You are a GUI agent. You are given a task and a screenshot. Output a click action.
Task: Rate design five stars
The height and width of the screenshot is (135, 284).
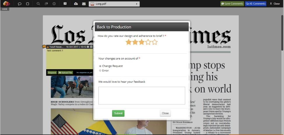(x=155, y=42)
